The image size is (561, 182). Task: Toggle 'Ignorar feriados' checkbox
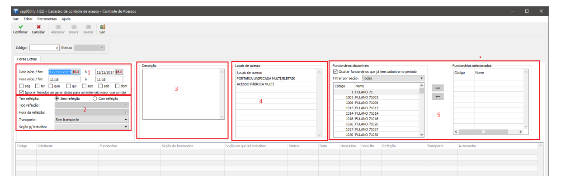point(22,92)
